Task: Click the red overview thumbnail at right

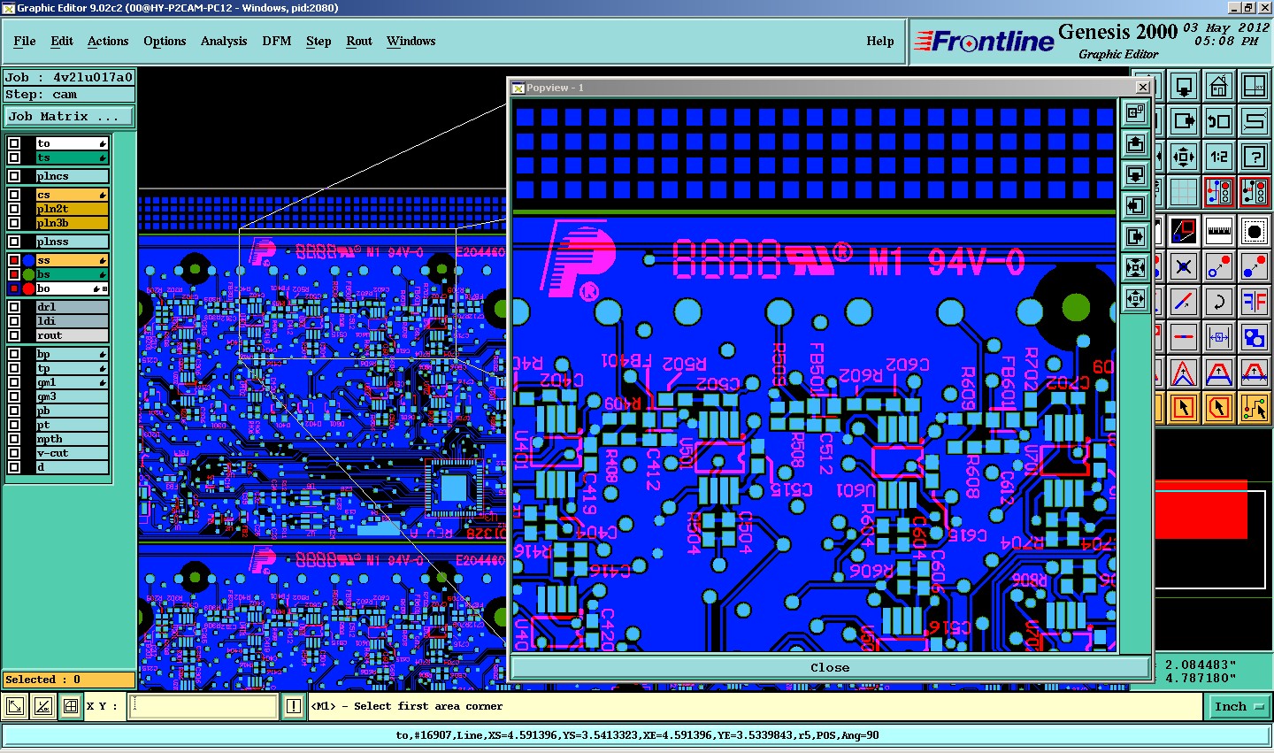Action: tap(1201, 511)
